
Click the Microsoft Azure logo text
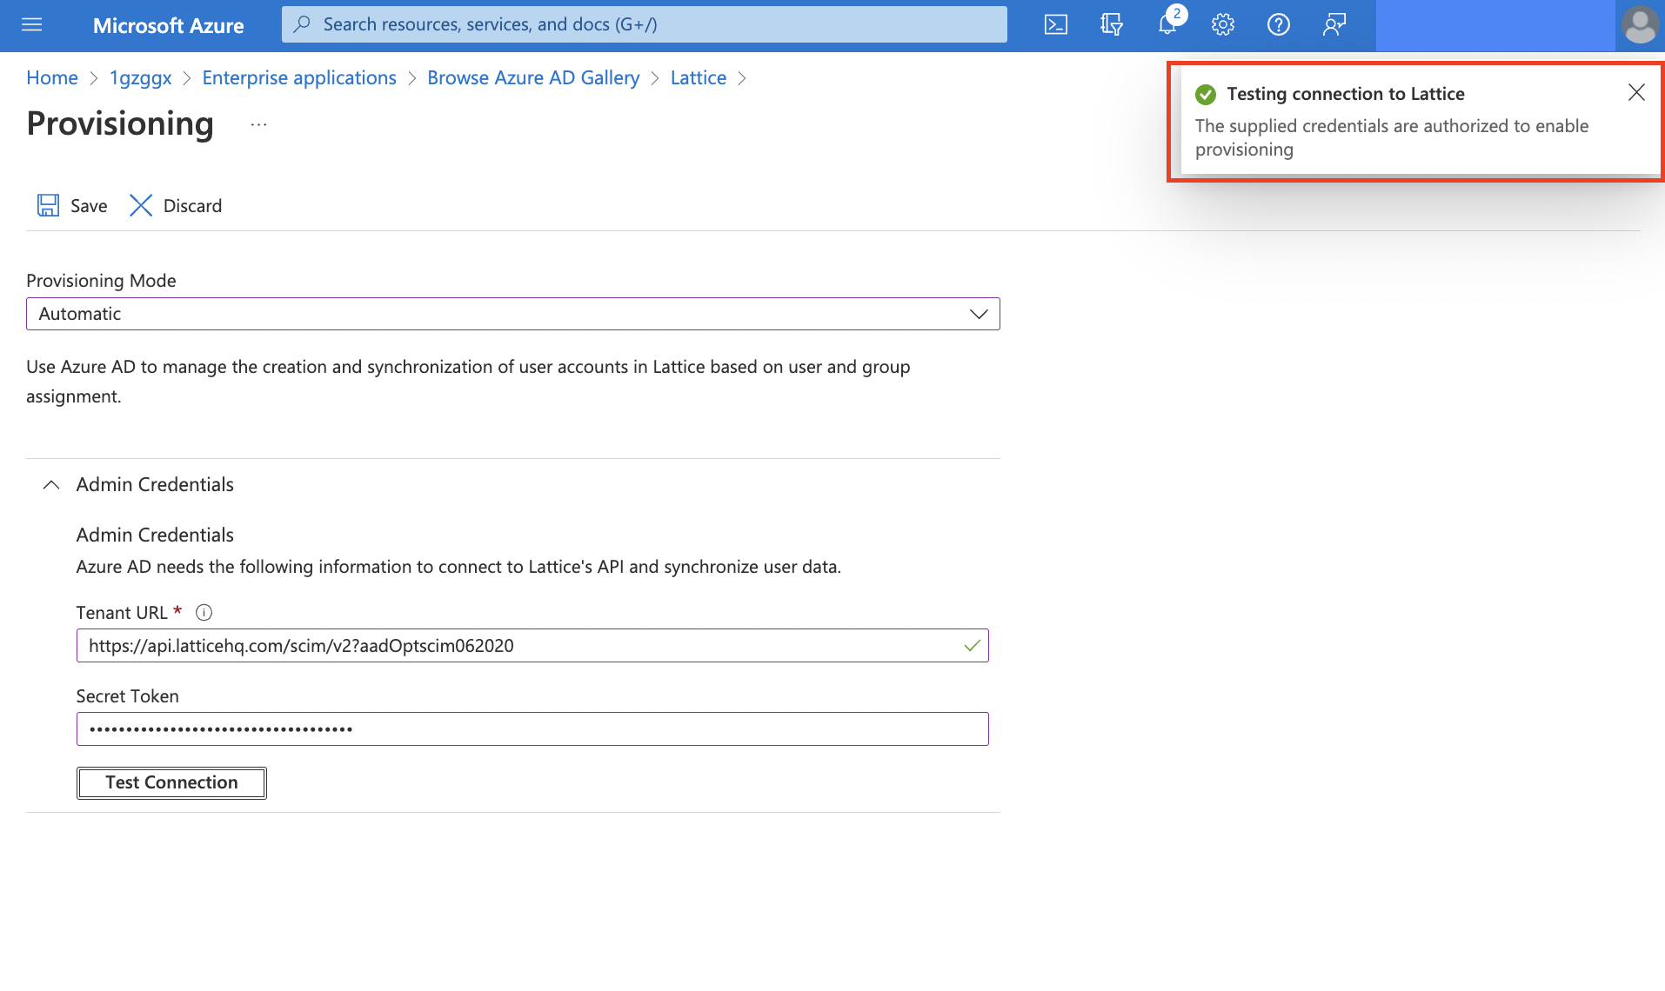click(x=168, y=25)
